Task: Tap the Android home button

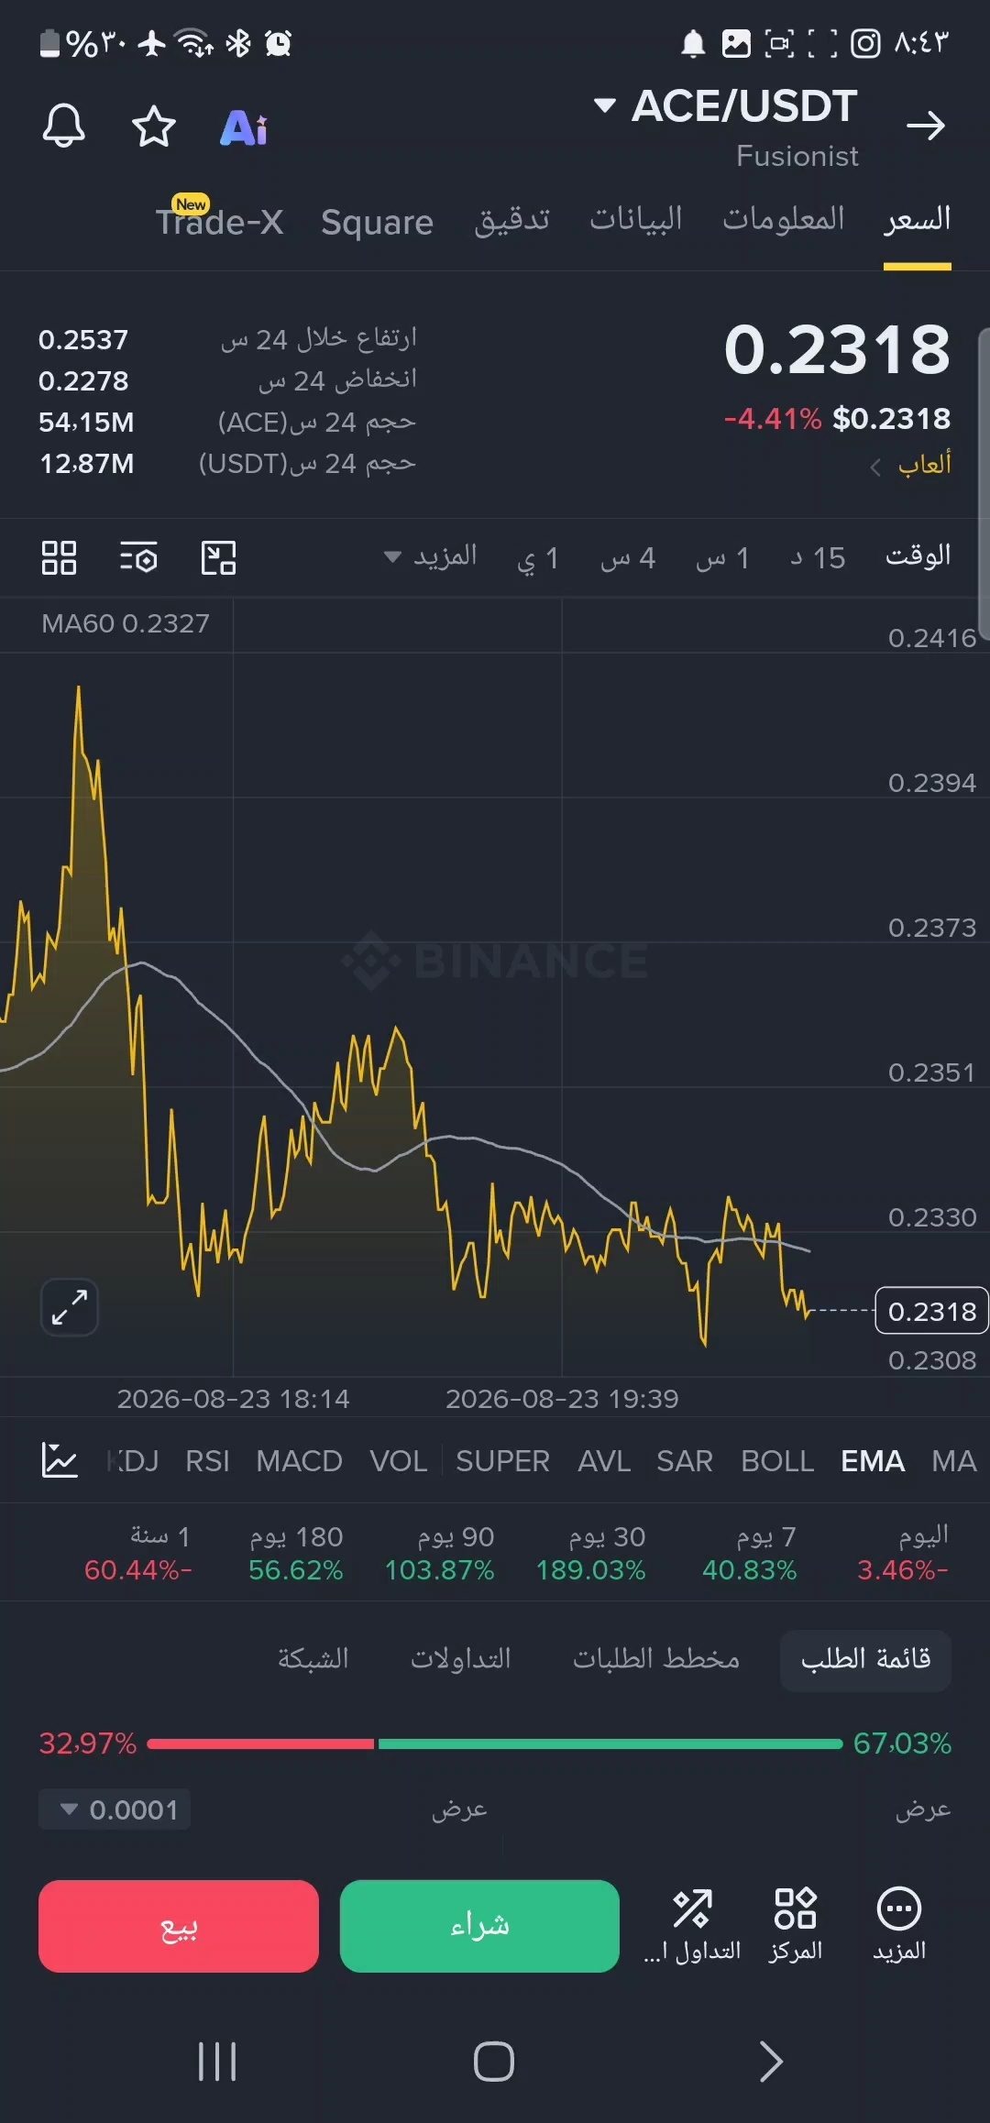Action: [x=494, y=2062]
